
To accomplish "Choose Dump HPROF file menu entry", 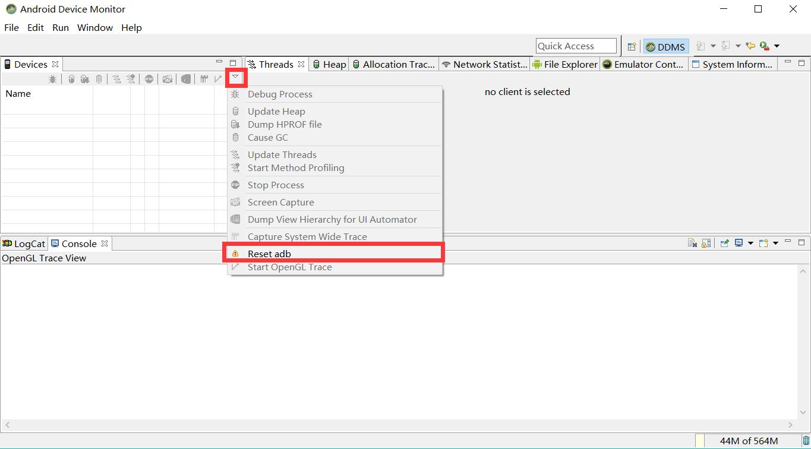I will point(335,124).
